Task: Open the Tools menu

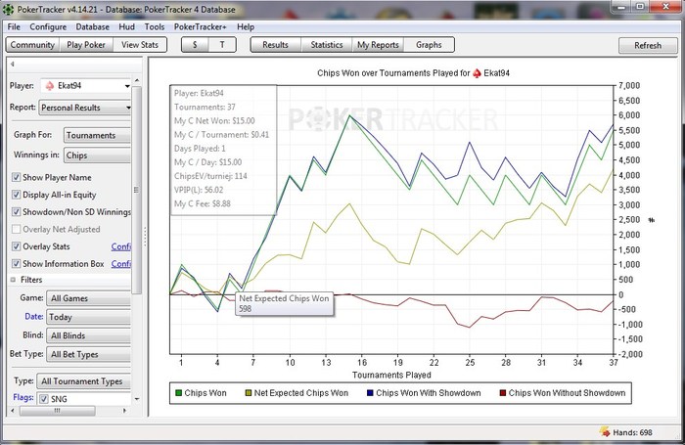Action: click(155, 27)
